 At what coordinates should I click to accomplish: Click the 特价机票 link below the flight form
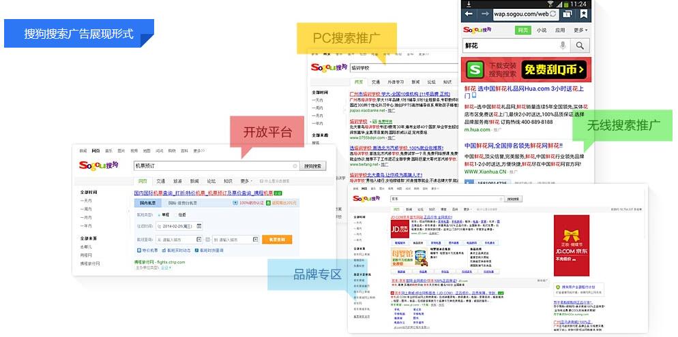pyautogui.click(x=146, y=251)
